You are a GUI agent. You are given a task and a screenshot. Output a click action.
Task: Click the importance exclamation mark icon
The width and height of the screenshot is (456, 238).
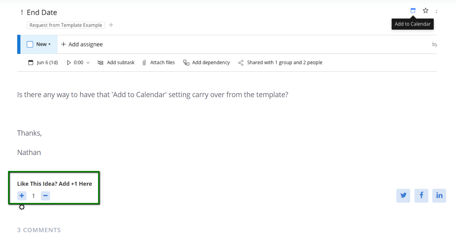[x=22, y=12]
